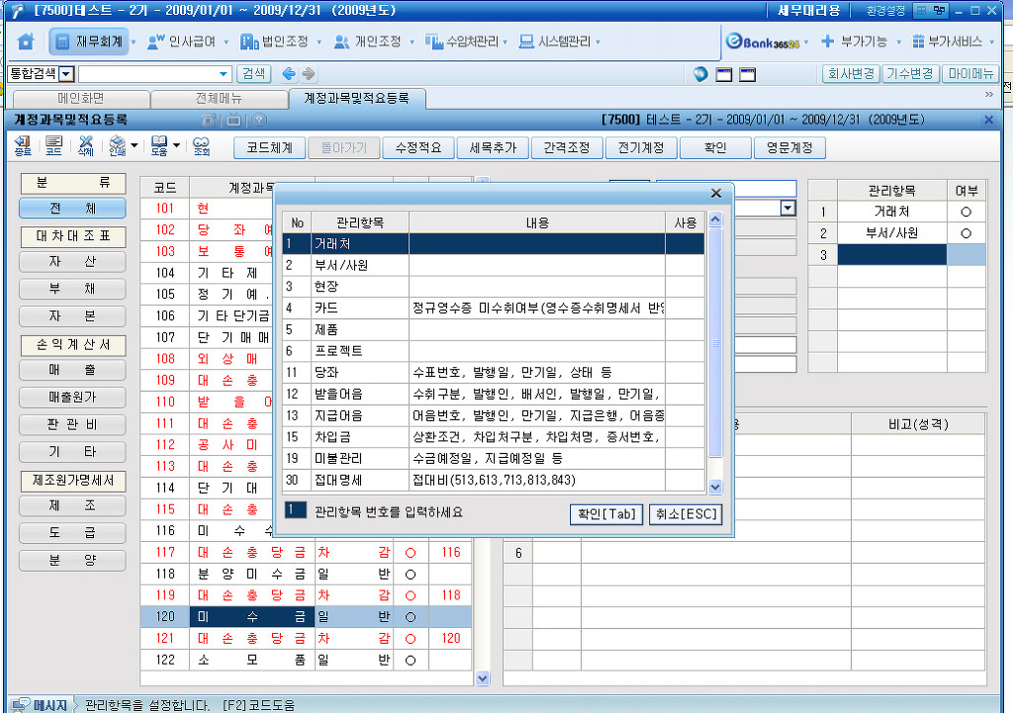Open the 재무회계 menu

pos(90,43)
